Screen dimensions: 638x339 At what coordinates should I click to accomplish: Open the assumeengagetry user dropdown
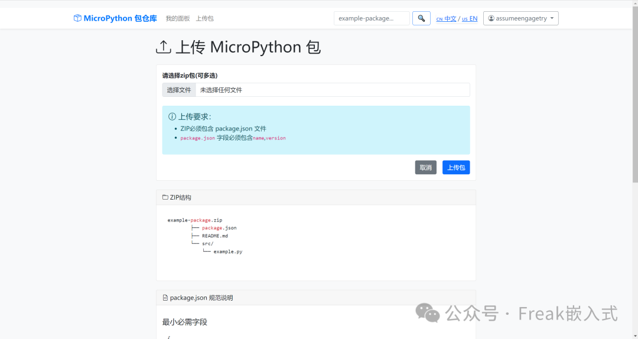(521, 18)
